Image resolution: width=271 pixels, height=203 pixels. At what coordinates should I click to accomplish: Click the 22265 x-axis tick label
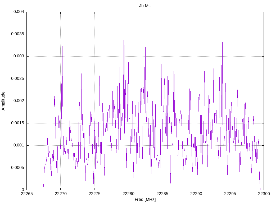(x=27, y=194)
